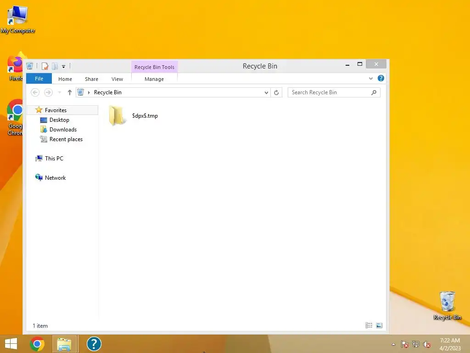Go back with the Back arrow
Screen dimensions: 470x353
click(35, 92)
